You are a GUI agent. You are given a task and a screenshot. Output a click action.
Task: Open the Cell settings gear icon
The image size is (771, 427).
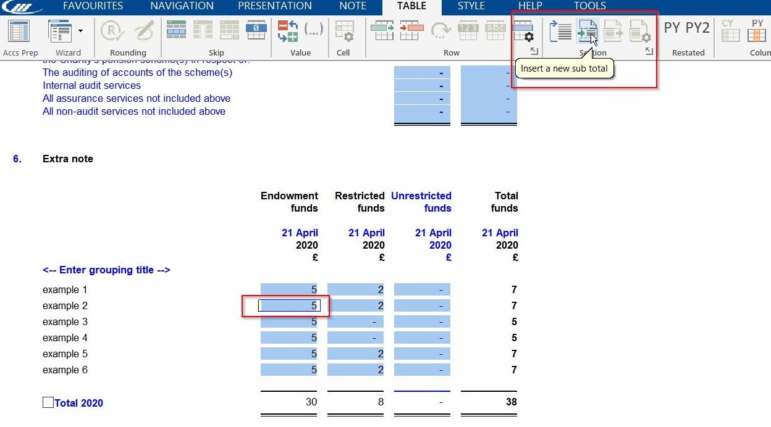345,30
